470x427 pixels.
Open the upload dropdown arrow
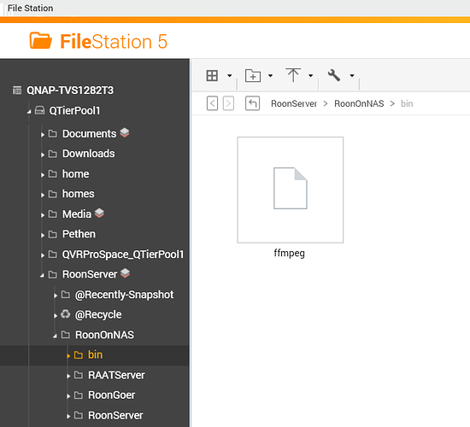pyautogui.click(x=311, y=75)
